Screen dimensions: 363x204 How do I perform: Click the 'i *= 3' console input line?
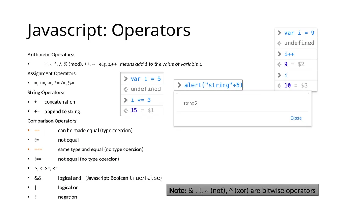[140, 100]
